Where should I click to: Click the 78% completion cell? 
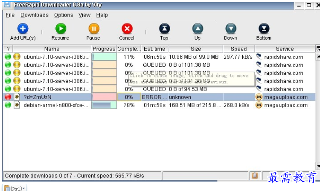pyautogui.click(x=129, y=105)
